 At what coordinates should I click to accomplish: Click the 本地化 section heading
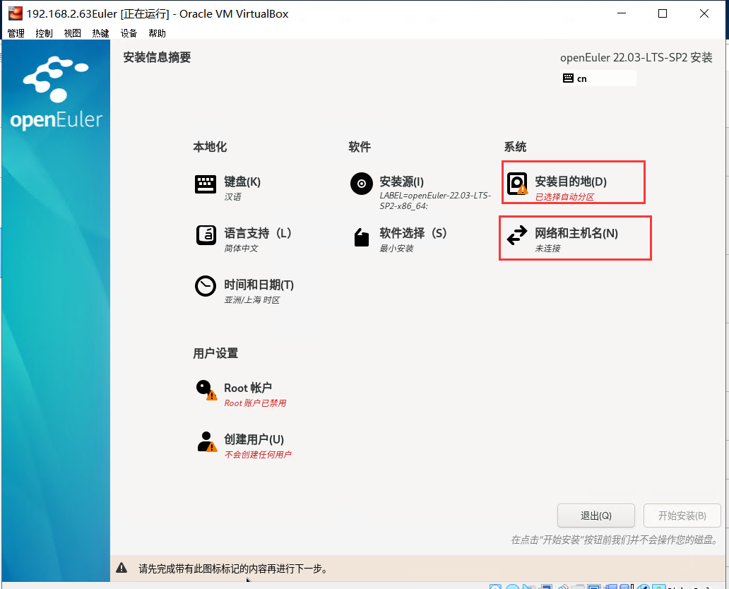click(210, 147)
